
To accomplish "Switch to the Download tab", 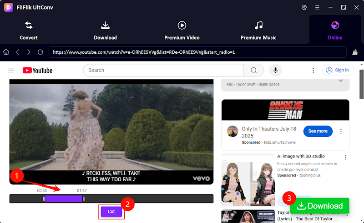I will click(105, 31).
